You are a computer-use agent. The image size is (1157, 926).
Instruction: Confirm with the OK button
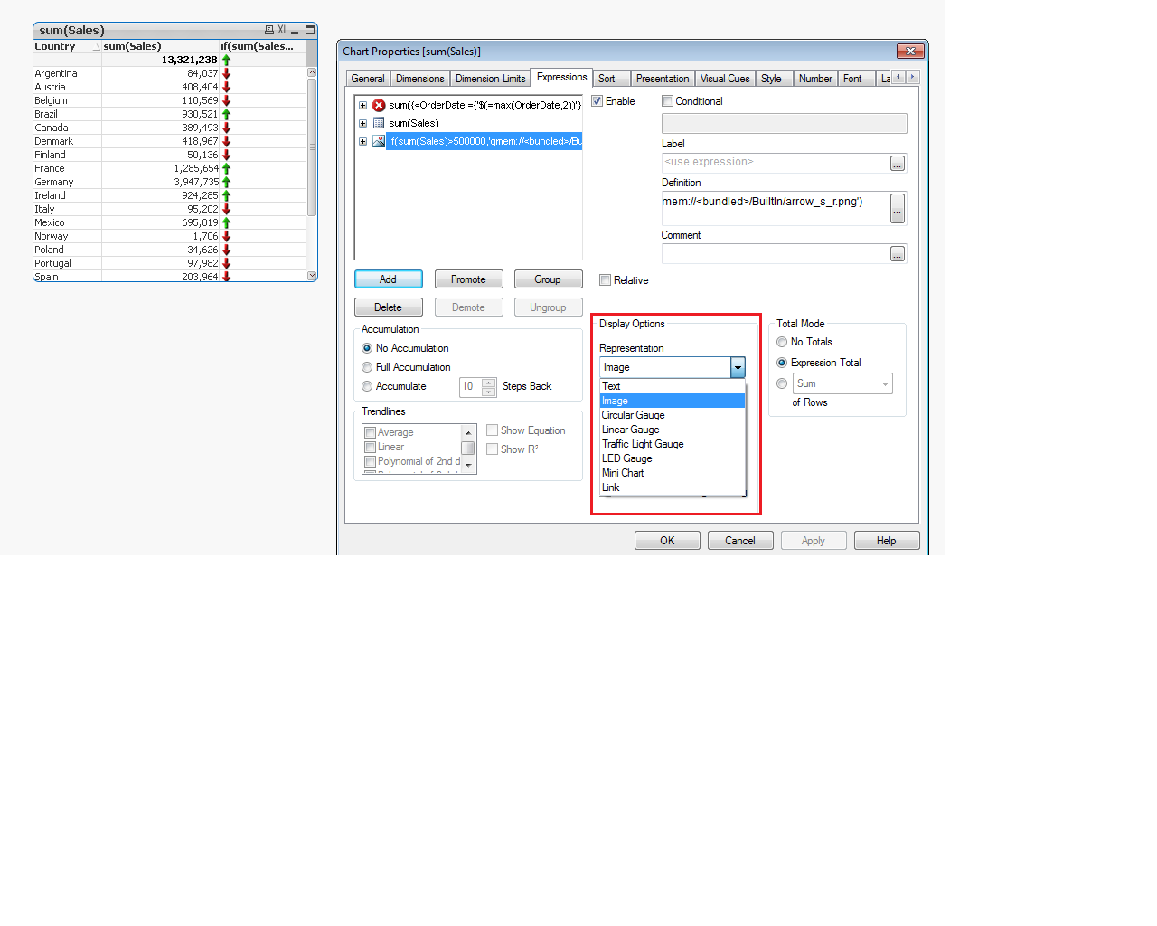[667, 541]
